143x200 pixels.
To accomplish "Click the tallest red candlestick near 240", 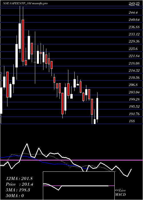I will (23, 41).
